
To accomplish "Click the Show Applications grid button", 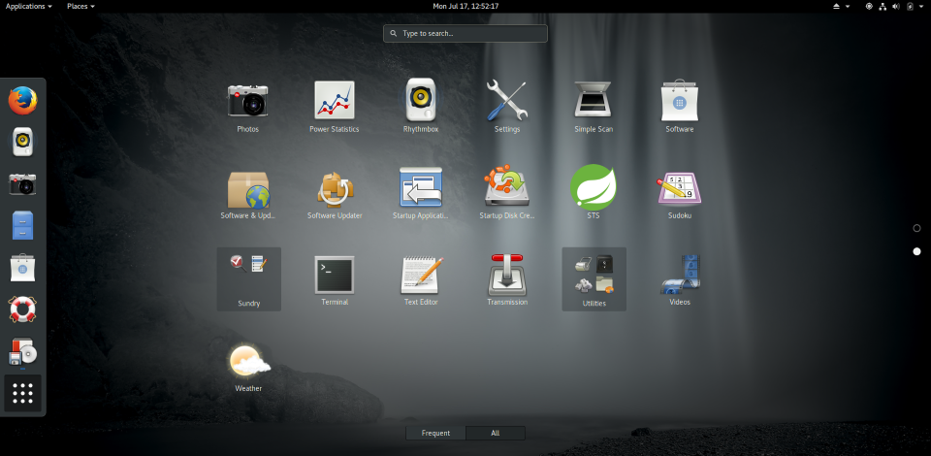I will point(22,393).
